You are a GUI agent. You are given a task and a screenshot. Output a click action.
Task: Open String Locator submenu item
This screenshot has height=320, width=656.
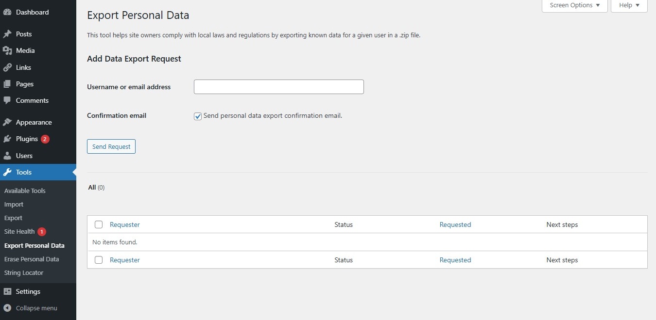pos(24,272)
